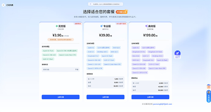Click the purple Spark X2 tag in 高效版
Viewport: 211px width, 112px height.
(x=136, y=47)
